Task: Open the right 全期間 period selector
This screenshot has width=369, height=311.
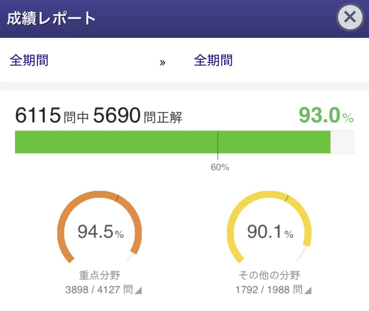Action: click(x=213, y=61)
